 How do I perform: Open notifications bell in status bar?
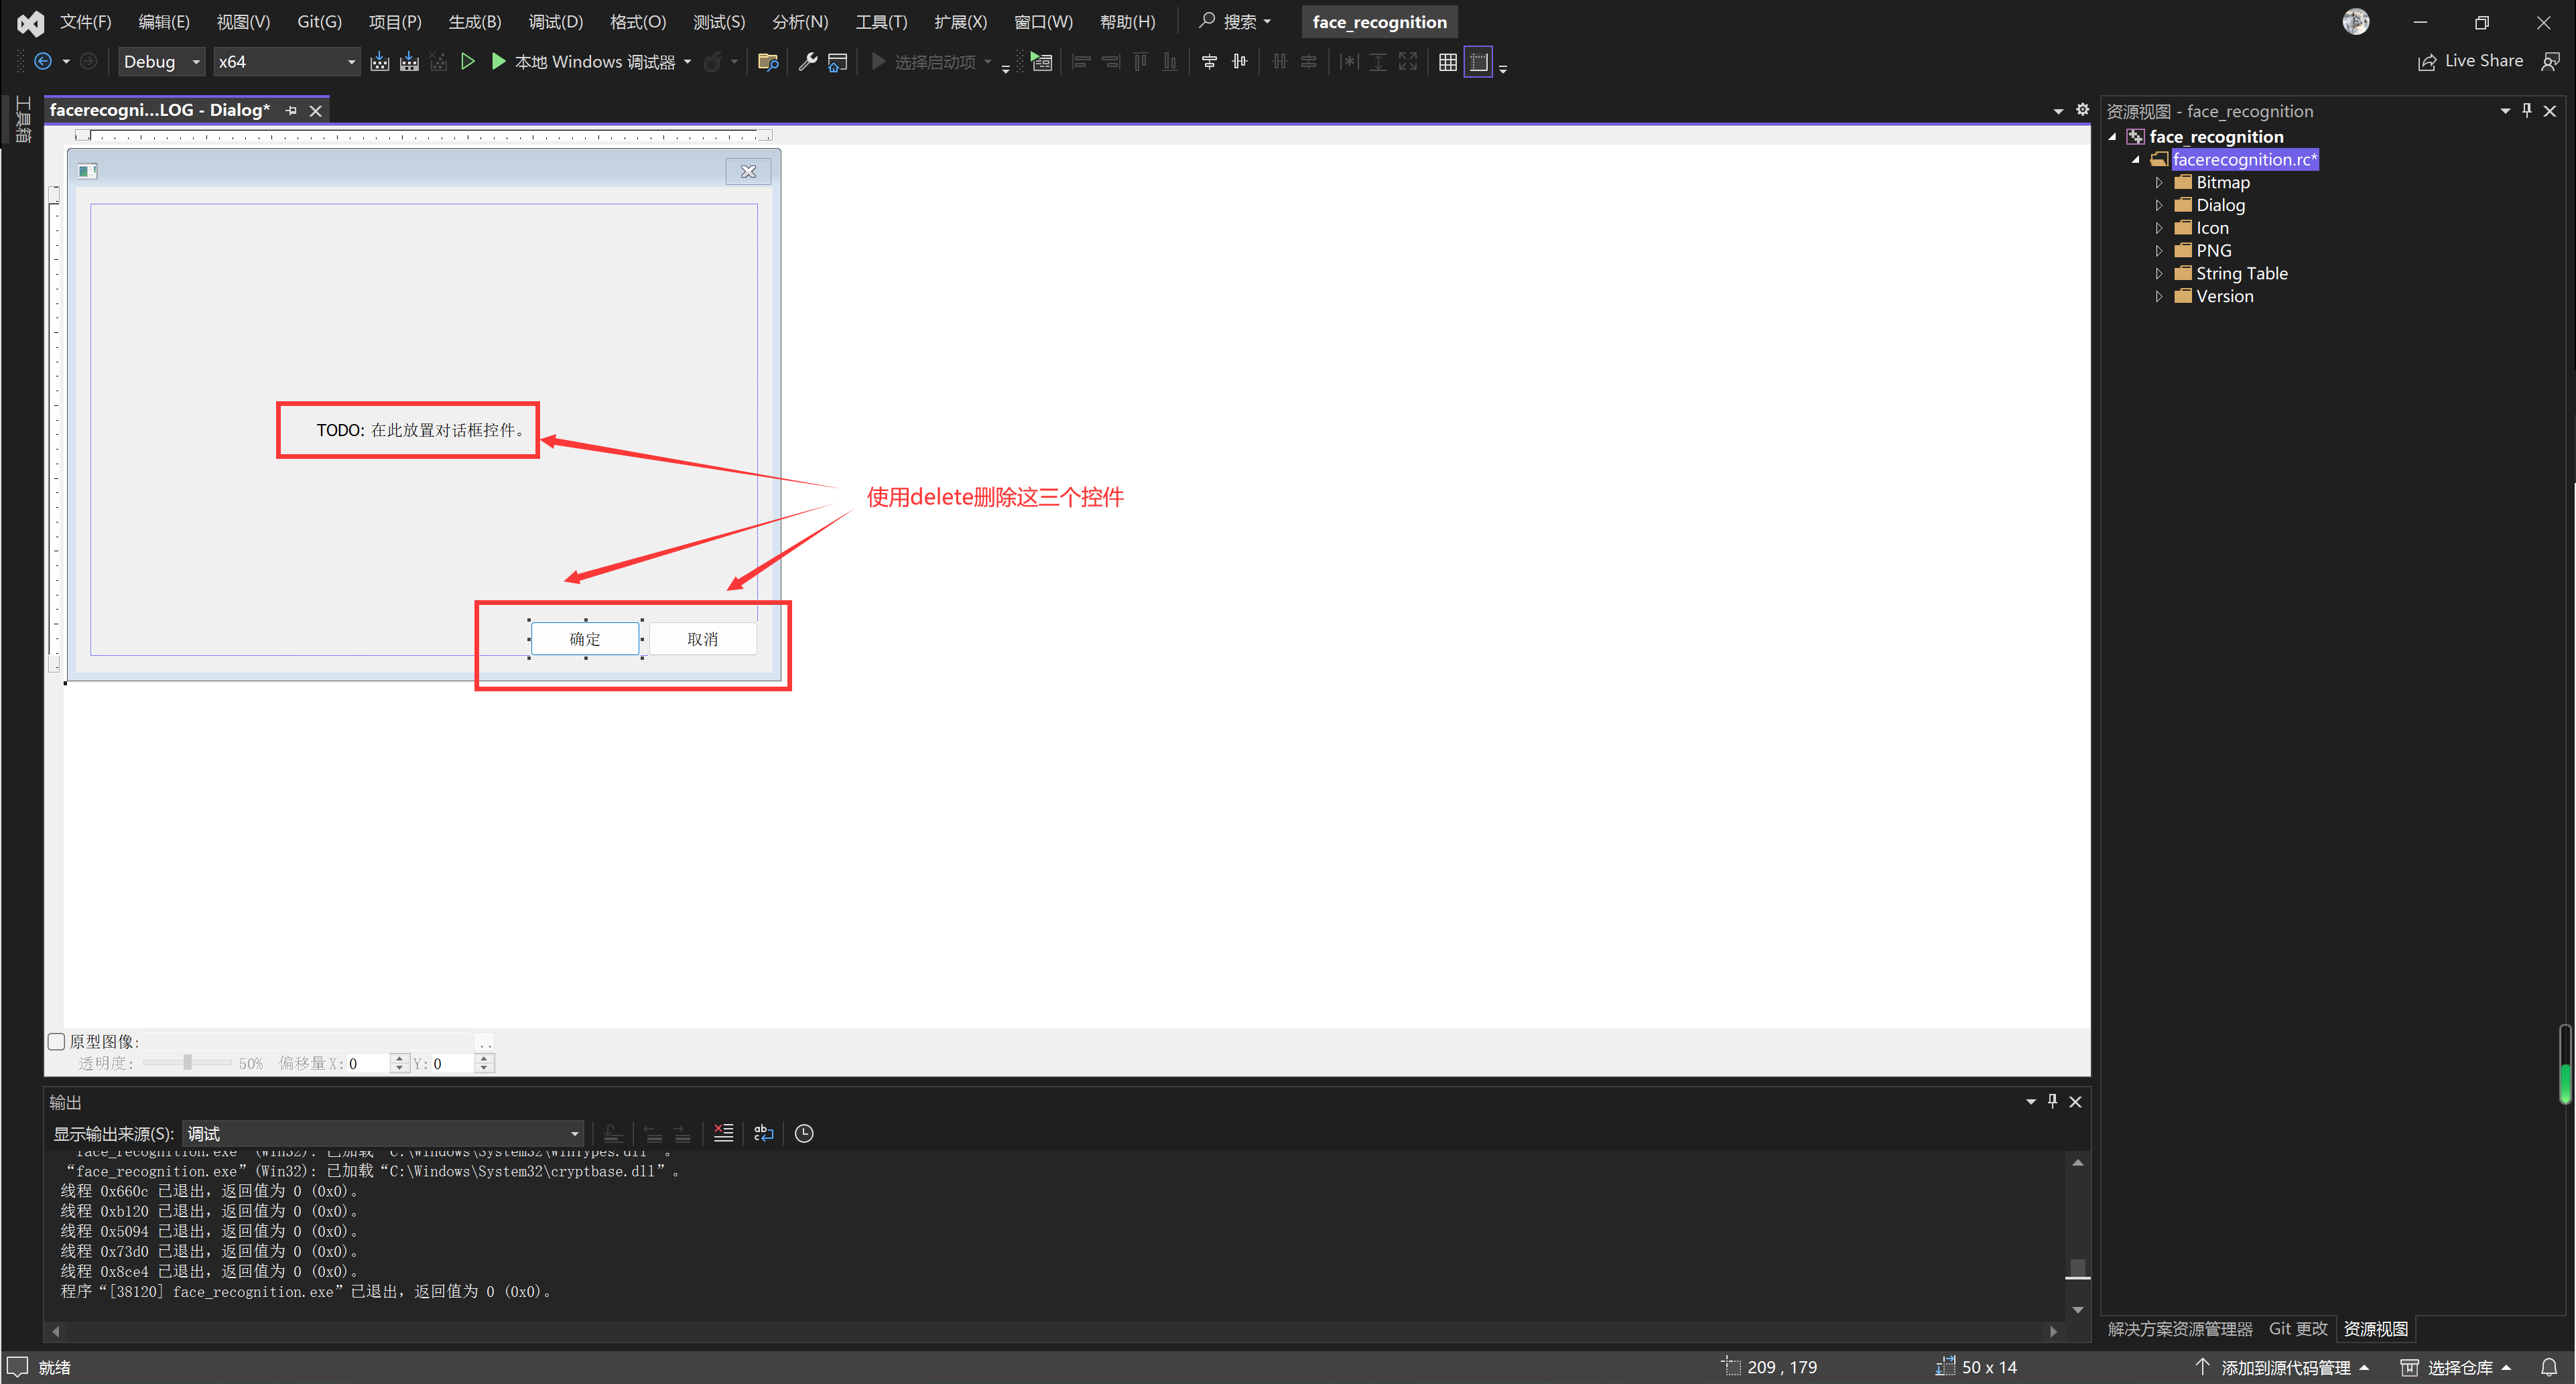click(2549, 1367)
